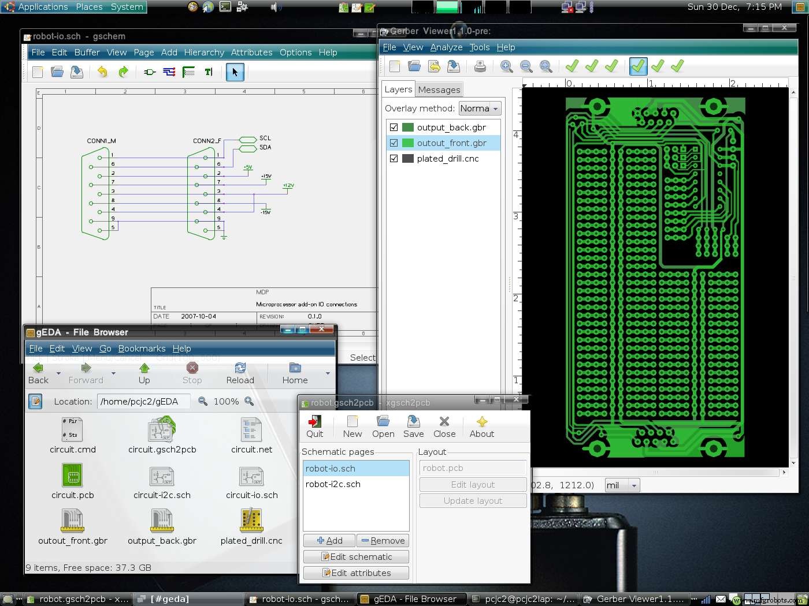Open the Zoom In tool in Gerber Viewer
The width and height of the screenshot is (809, 606).
507,66
